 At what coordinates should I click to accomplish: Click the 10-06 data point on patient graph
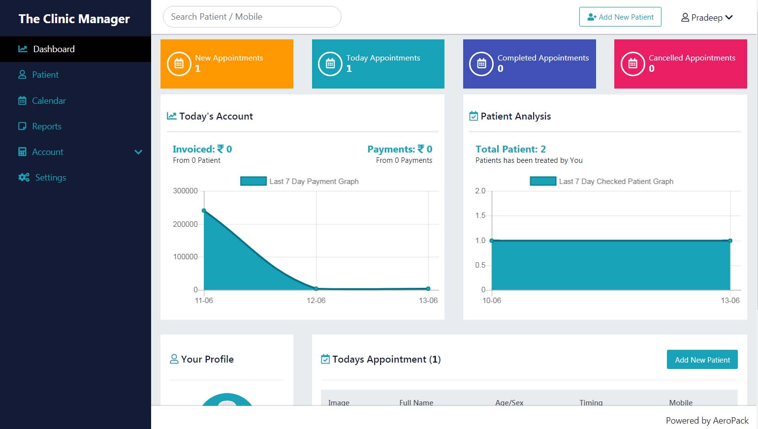click(492, 241)
